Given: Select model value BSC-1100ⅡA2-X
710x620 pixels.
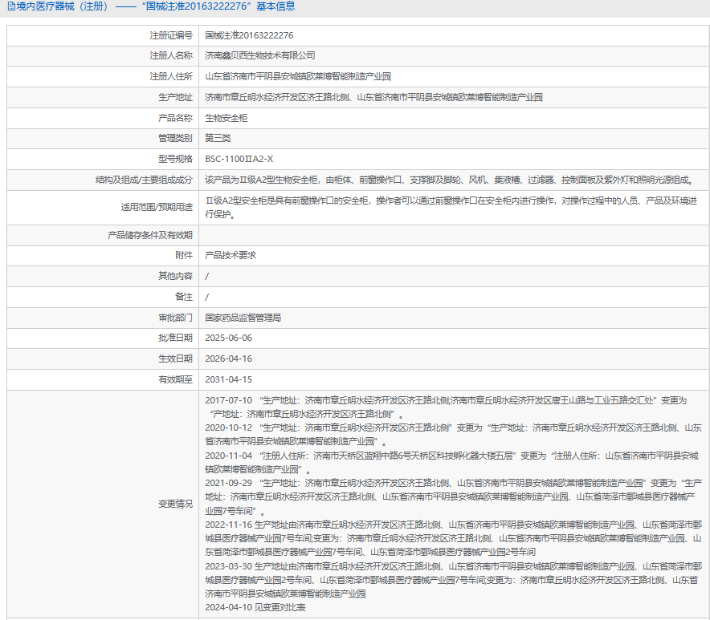Looking at the screenshot, I should coord(239,159).
